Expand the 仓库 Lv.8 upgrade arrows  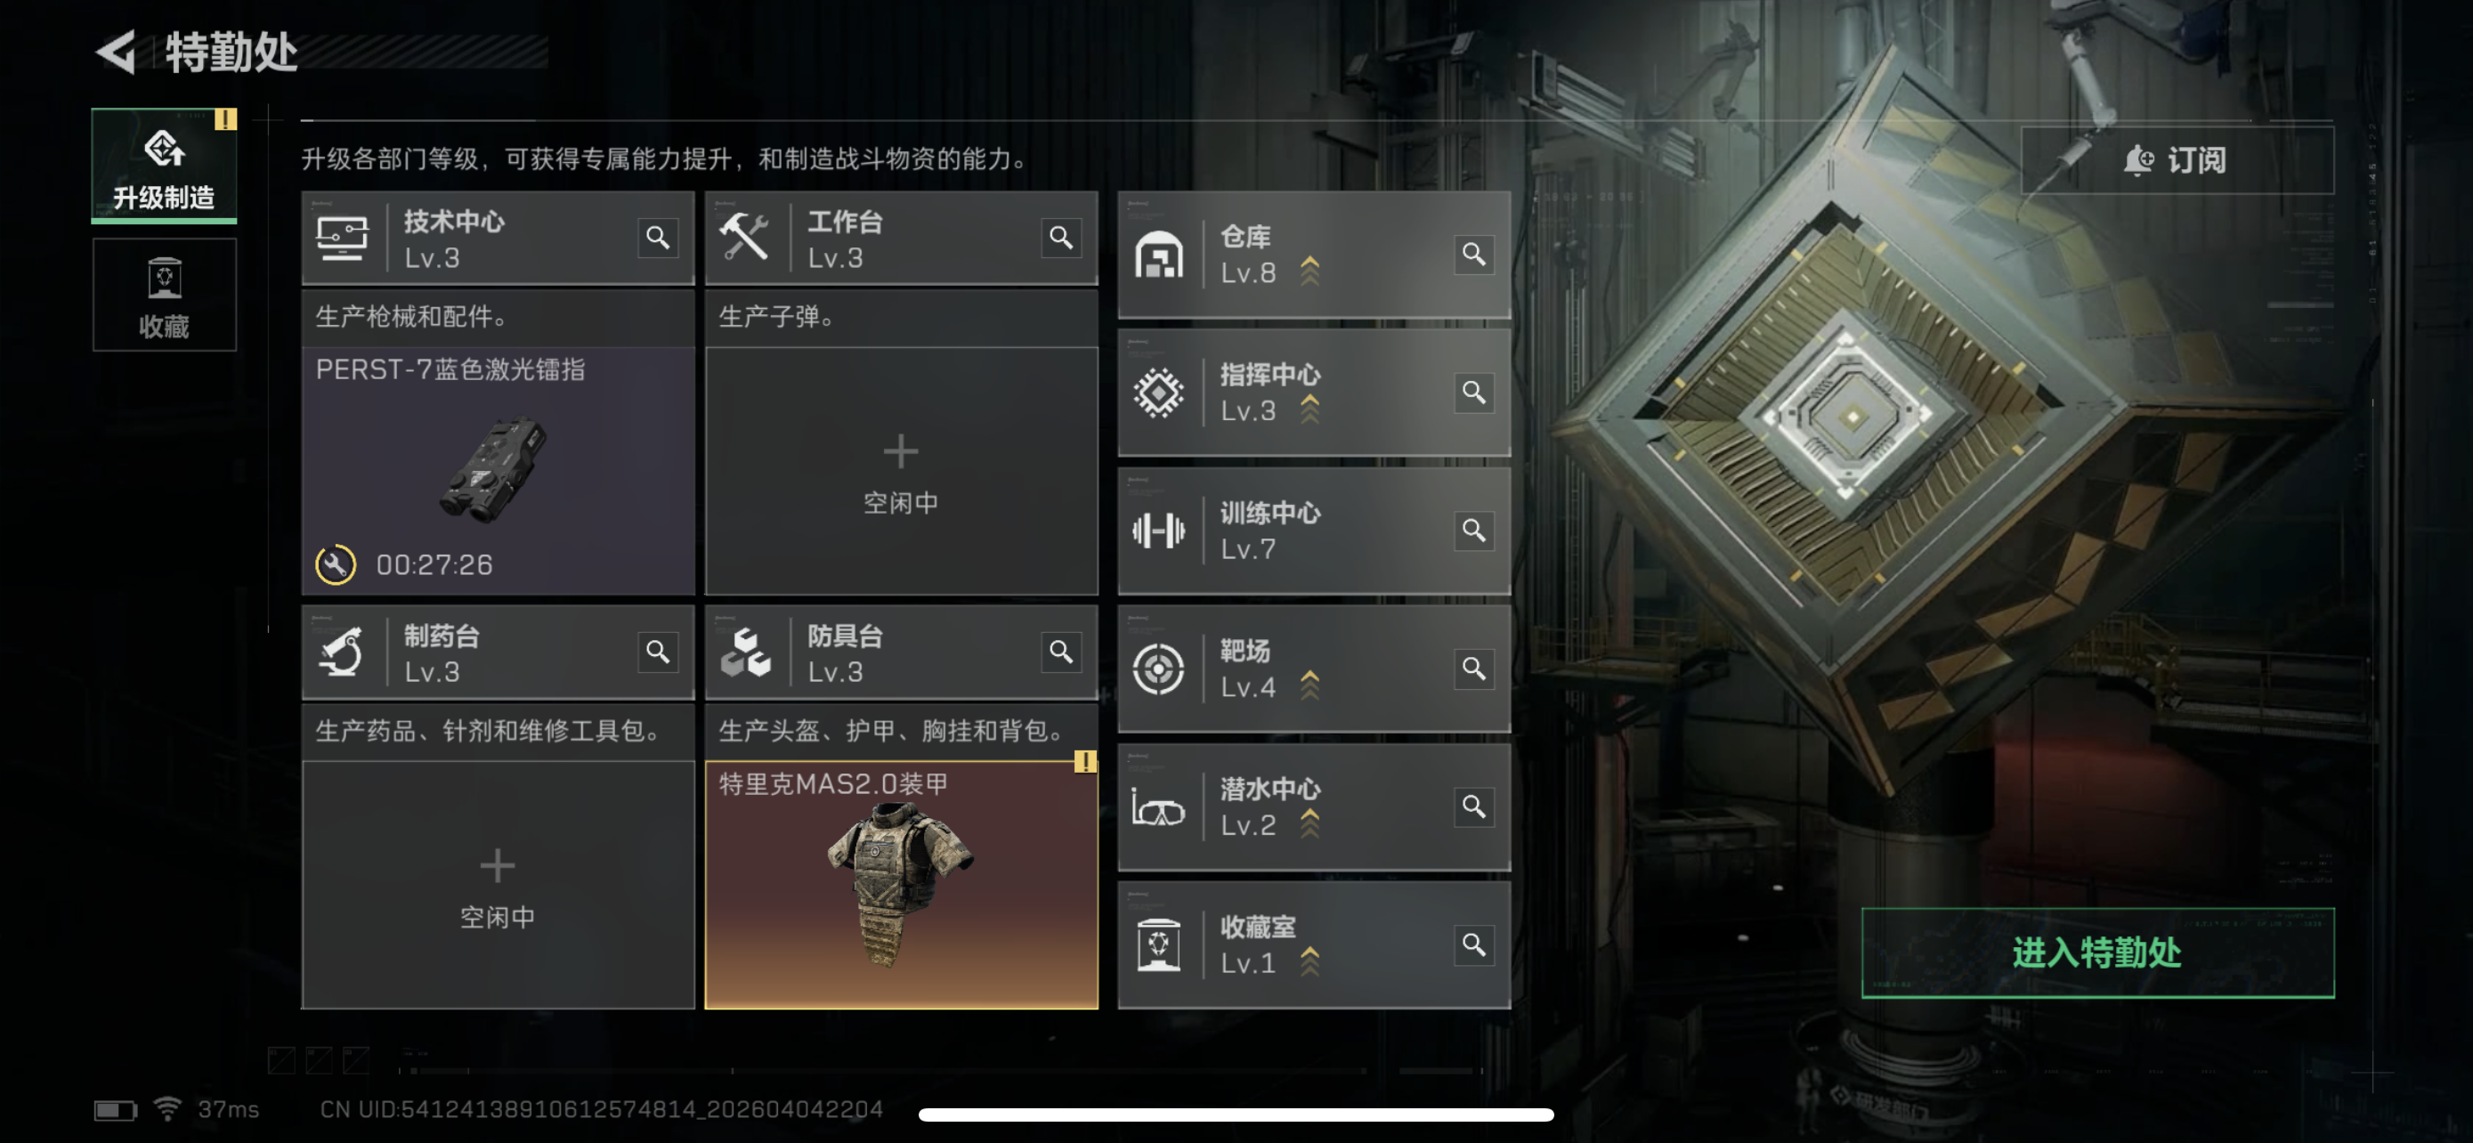1309,272
